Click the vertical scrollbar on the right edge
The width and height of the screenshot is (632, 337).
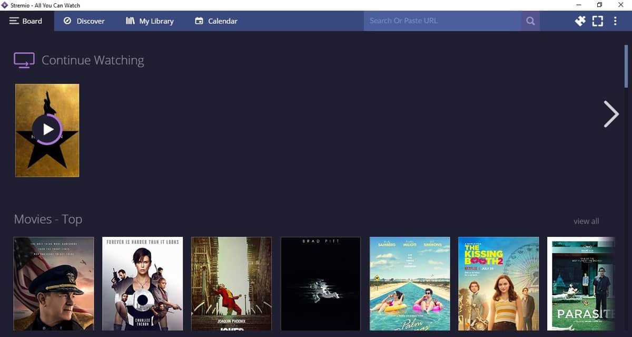(x=626, y=66)
